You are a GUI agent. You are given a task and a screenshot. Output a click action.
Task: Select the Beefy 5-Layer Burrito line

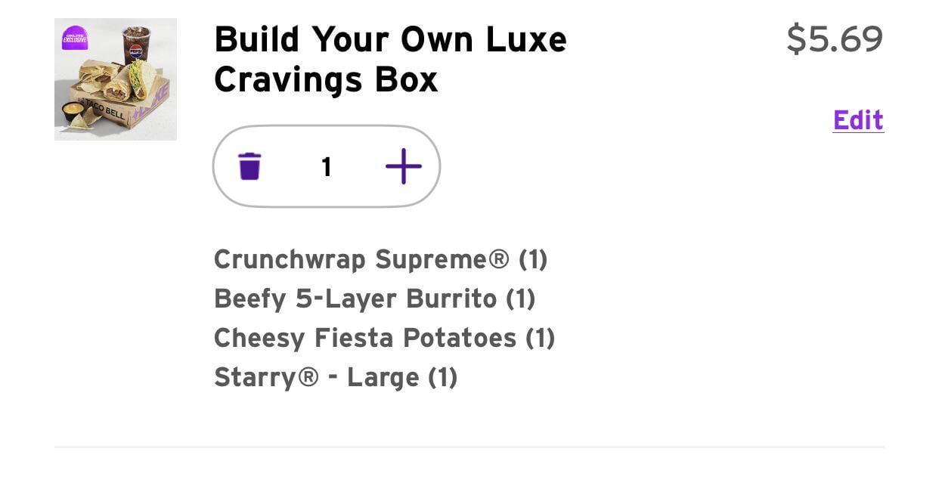click(x=374, y=299)
